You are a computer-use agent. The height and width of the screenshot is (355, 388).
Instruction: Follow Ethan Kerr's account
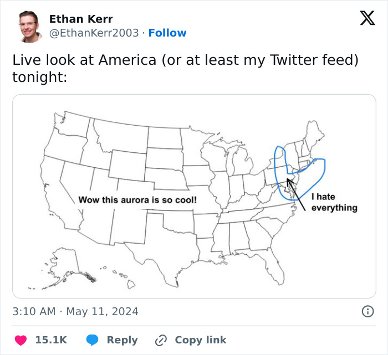(x=167, y=33)
